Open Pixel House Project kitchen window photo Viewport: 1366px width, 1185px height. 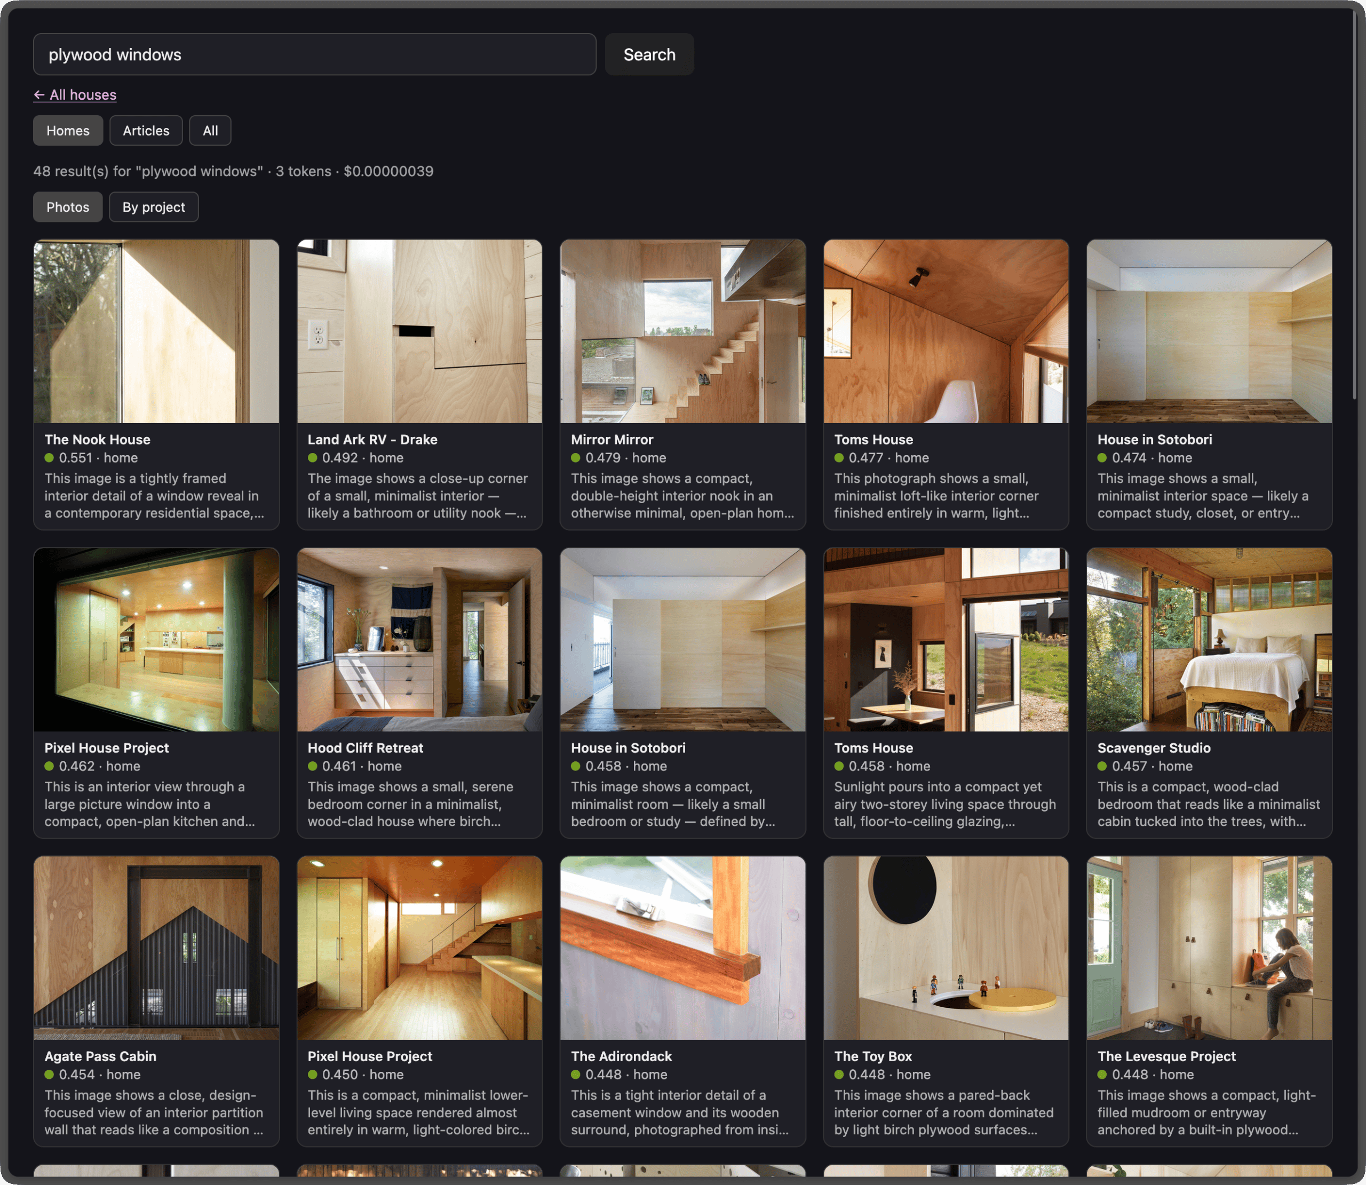[x=156, y=639]
